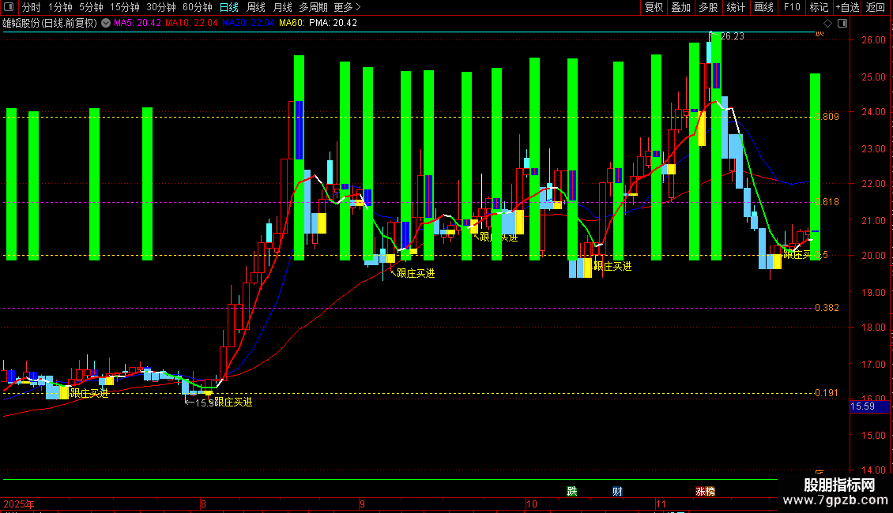Toggle the left panel layout icon
Viewport: 893px width, 513px height.
(9, 7)
